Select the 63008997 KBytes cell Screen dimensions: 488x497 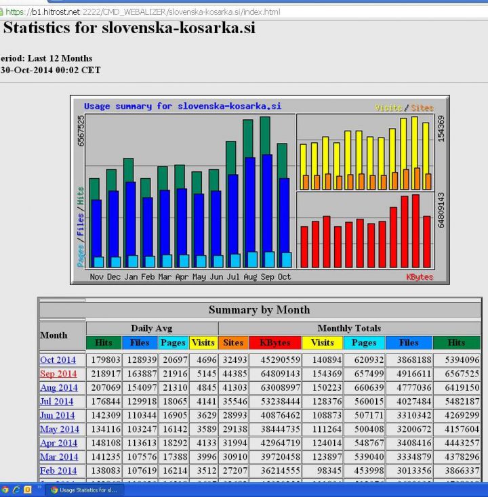click(x=275, y=387)
